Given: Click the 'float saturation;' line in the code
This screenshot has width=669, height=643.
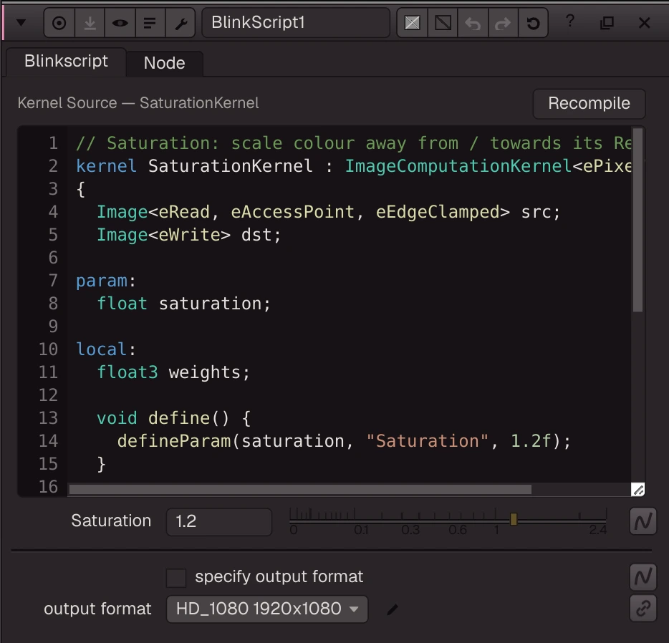Looking at the screenshot, I should click(183, 304).
